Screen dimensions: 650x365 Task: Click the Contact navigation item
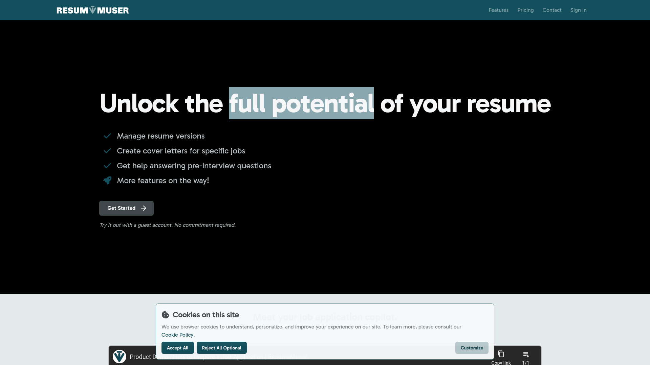click(x=552, y=10)
